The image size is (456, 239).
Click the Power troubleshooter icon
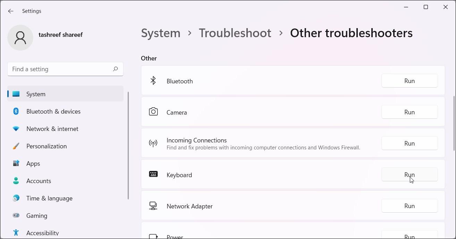(153, 236)
